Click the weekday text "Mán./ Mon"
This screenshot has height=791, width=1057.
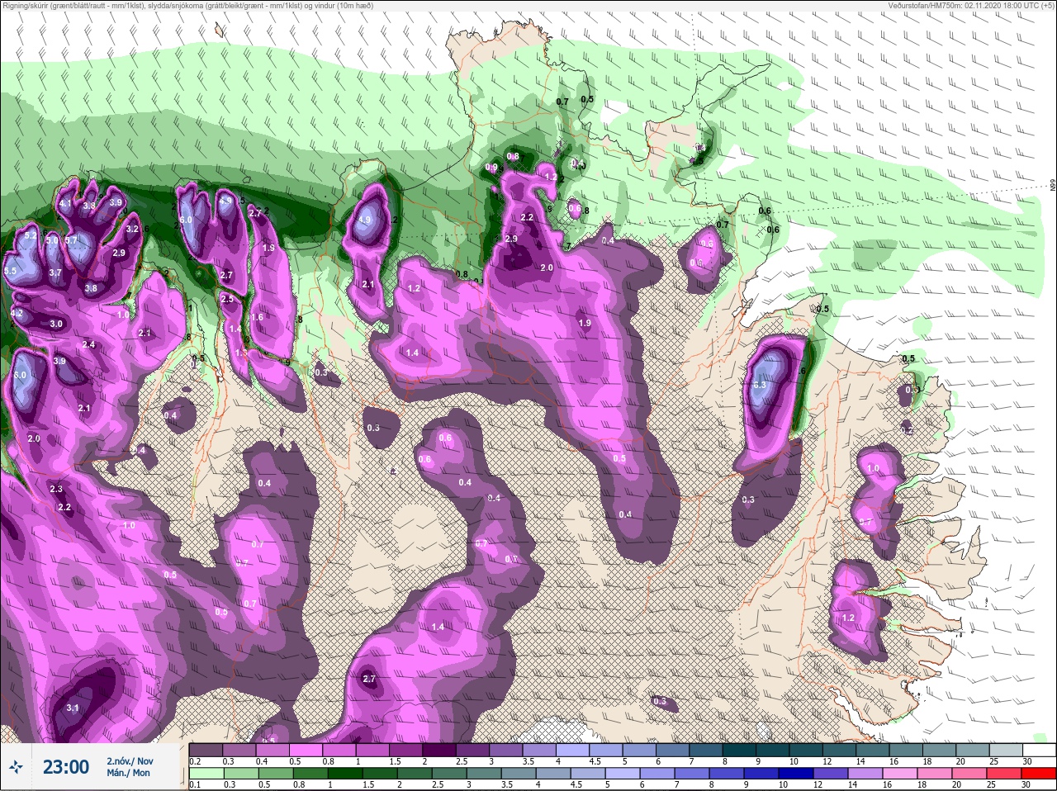point(128,773)
